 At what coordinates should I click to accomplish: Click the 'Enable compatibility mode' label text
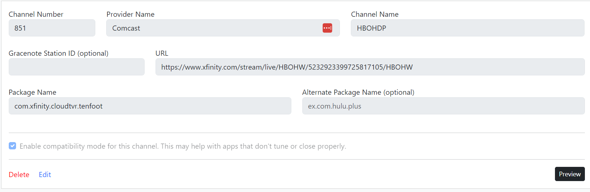pyautogui.click(x=183, y=146)
